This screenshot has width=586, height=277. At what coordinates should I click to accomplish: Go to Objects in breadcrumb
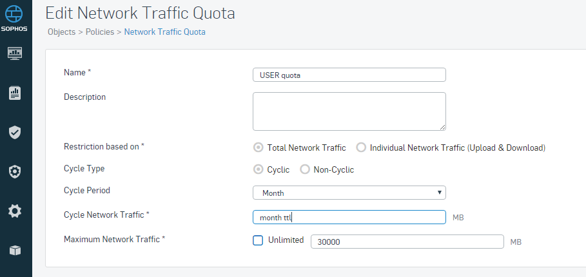point(62,32)
